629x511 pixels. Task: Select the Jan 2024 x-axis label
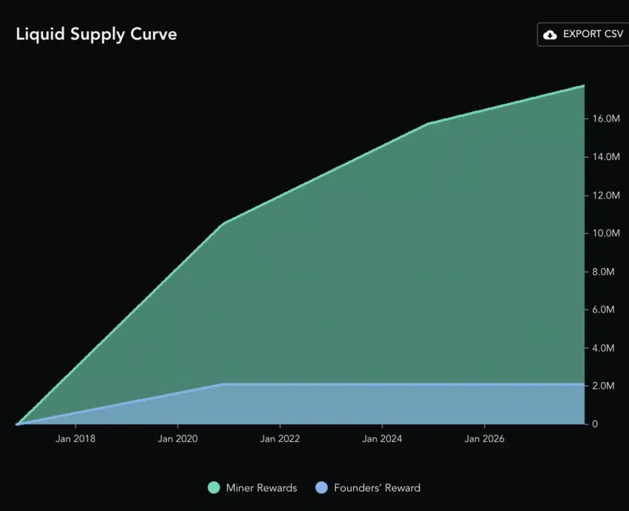pos(382,438)
